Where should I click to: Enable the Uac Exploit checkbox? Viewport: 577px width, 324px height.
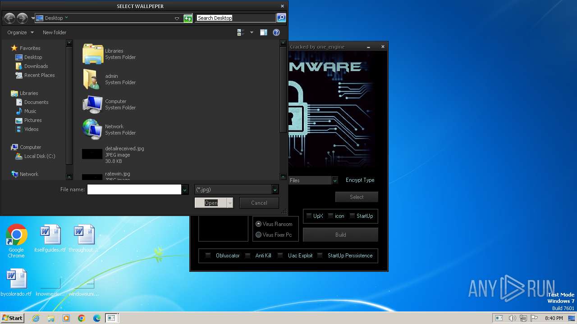[280, 256]
